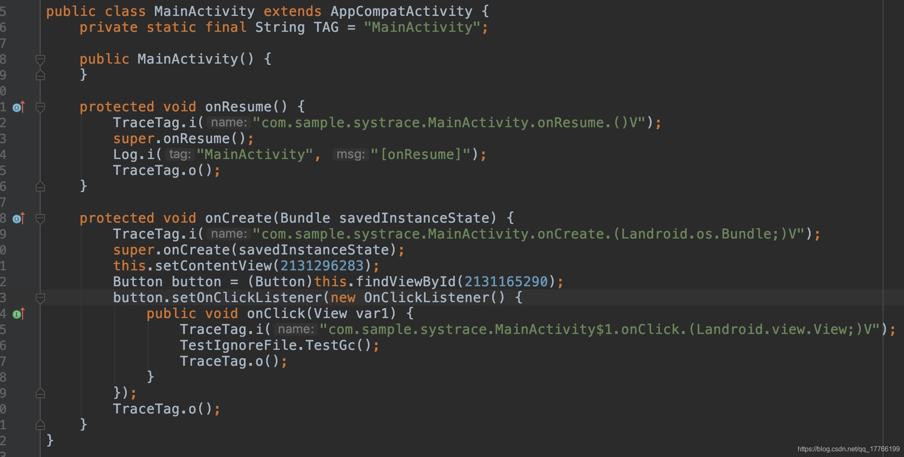Click the findViewById id 2131165290

pos(506,282)
